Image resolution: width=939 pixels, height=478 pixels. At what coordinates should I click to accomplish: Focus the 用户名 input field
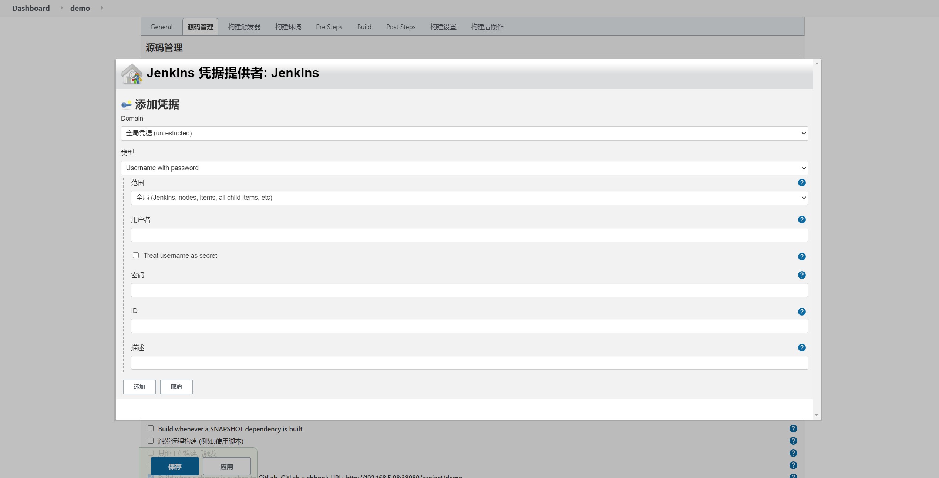(469, 235)
